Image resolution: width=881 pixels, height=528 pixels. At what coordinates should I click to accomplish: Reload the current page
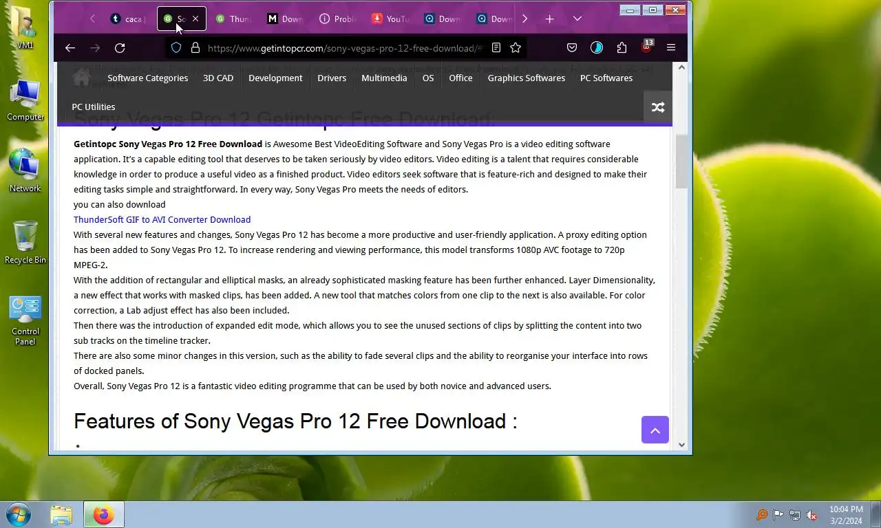pyautogui.click(x=120, y=47)
